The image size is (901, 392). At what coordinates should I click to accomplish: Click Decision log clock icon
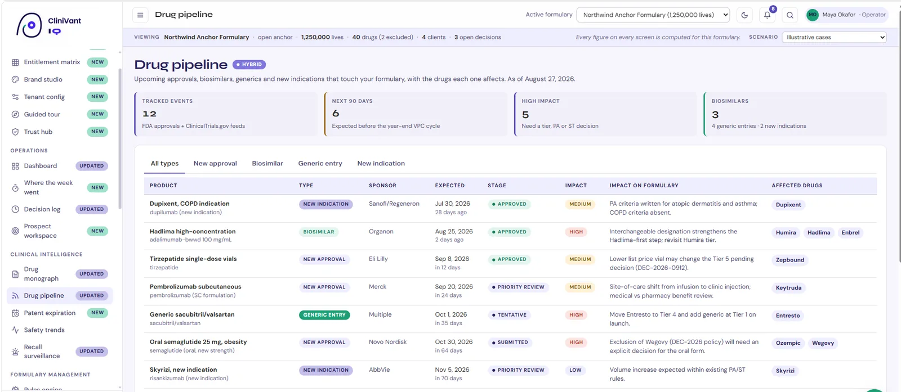pyautogui.click(x=15, y=209)
